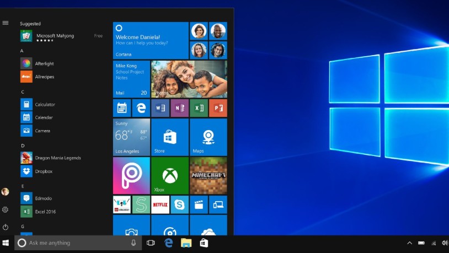449x253 pixels.
Task: Launch the Minecraft tile
Action: tap(209, 175)
